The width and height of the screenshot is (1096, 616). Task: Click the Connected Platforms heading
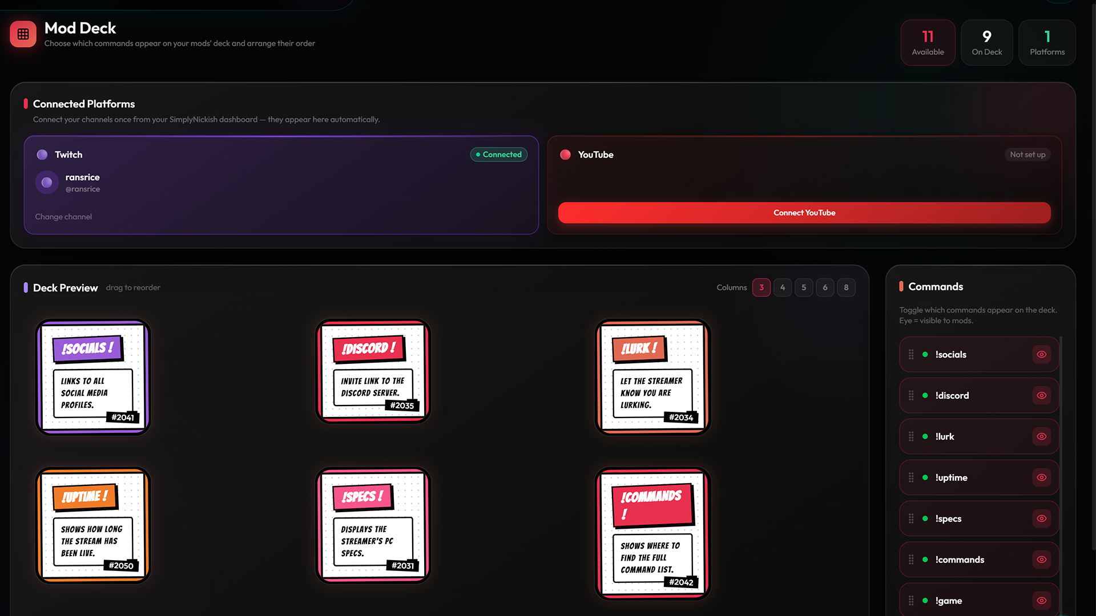pos(84,104)
